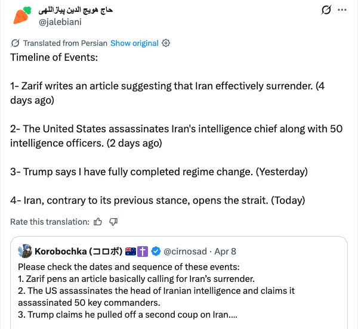
Task: Click the Show original link
Action: pyautogui.click(x=134, y=43)
